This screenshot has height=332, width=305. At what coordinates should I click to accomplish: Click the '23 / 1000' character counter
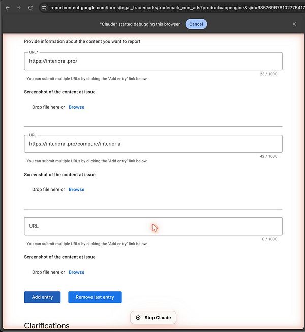click(x=268, y=74)
